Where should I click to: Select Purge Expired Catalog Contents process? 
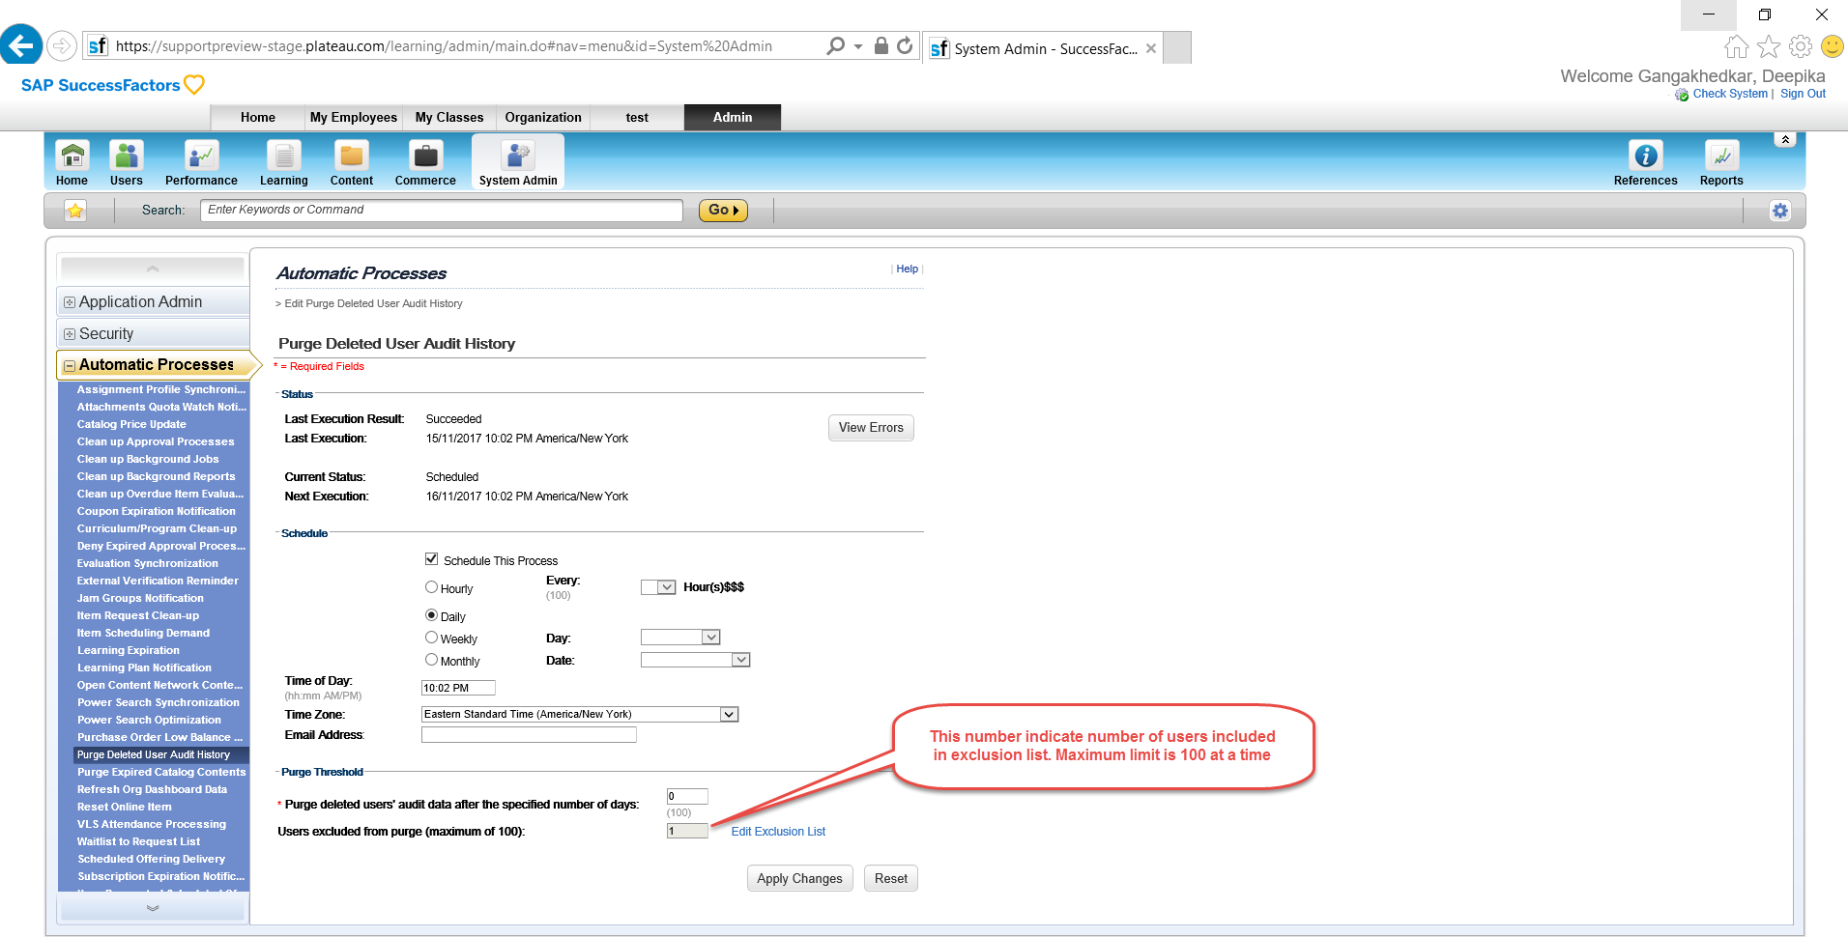coord(161,772)
